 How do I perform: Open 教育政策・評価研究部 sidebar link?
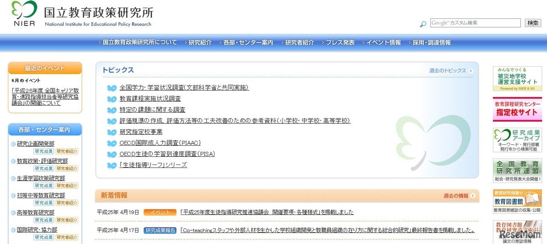[x=42, y=161]
